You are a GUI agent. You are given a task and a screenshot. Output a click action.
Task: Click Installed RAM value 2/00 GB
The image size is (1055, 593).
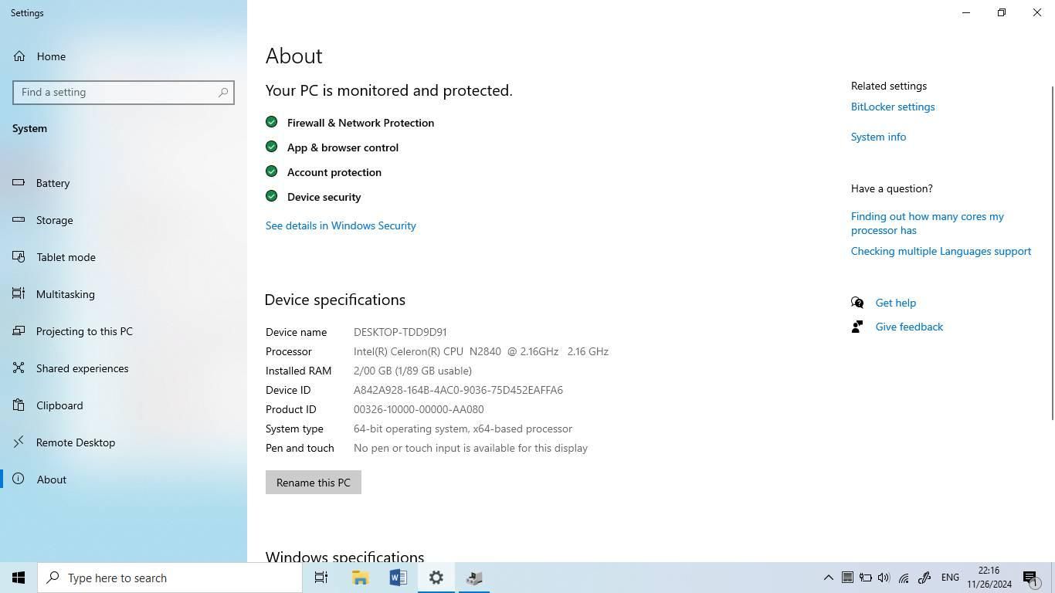(412, 371)
